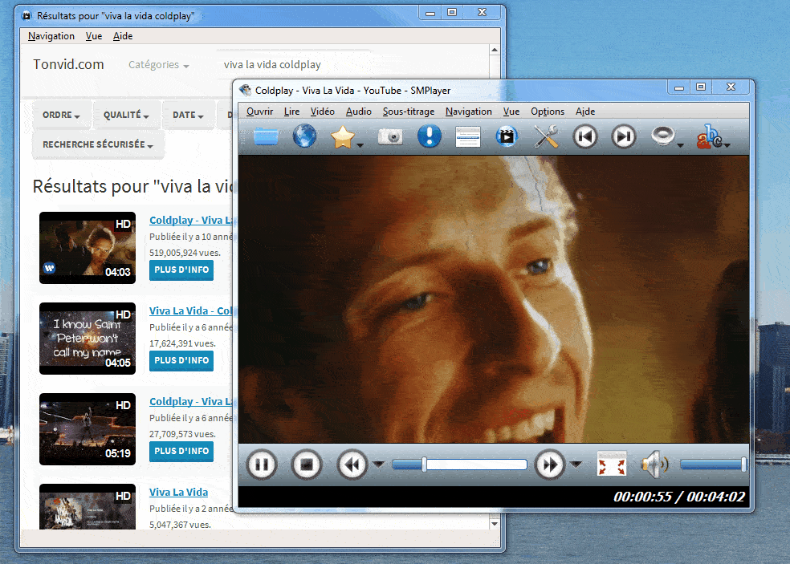The image size is (790, 564).
Task: Open the RECHERCHE SÉCURISÉE dropdown
Action: 98,144
